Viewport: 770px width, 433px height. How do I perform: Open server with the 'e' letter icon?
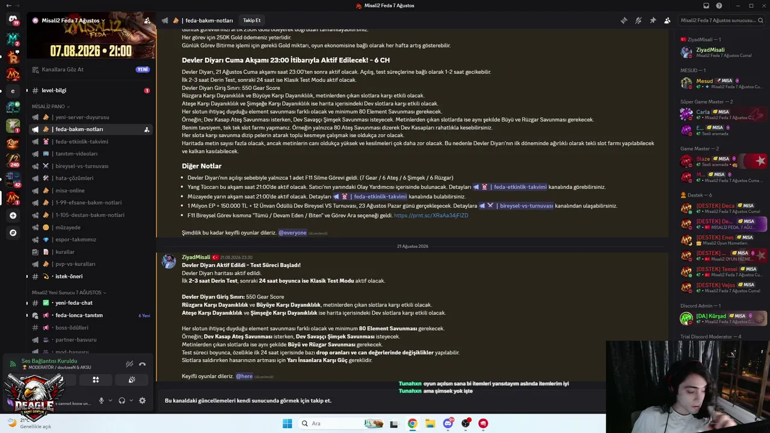pyautogui.click(x=13, y=91)
